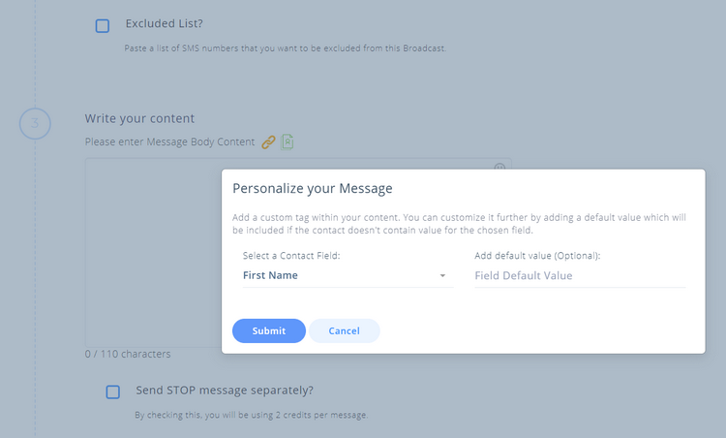Click the '0 / 110 characters' counter
This screenshot has width=726, height=438.
coord(128,354)
